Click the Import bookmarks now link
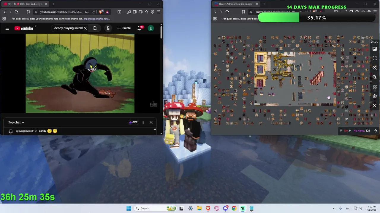The width and height of the screenshot is (380, 213). [96, 19]
